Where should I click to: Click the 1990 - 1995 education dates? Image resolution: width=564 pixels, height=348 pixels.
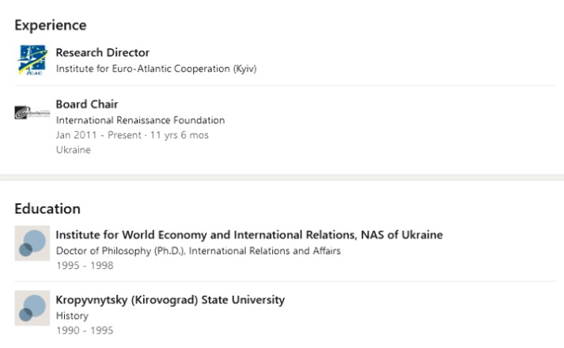(85, 331)
